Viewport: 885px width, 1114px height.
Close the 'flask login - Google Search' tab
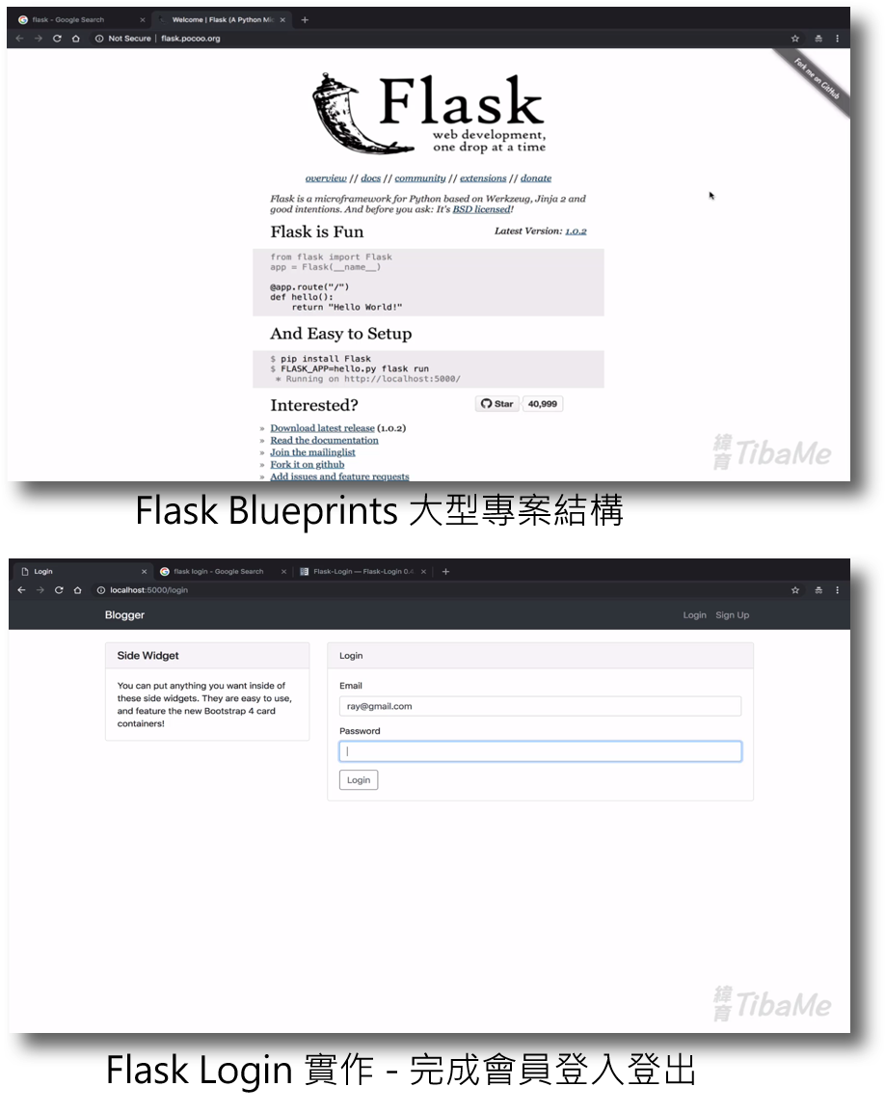point(284,571)
